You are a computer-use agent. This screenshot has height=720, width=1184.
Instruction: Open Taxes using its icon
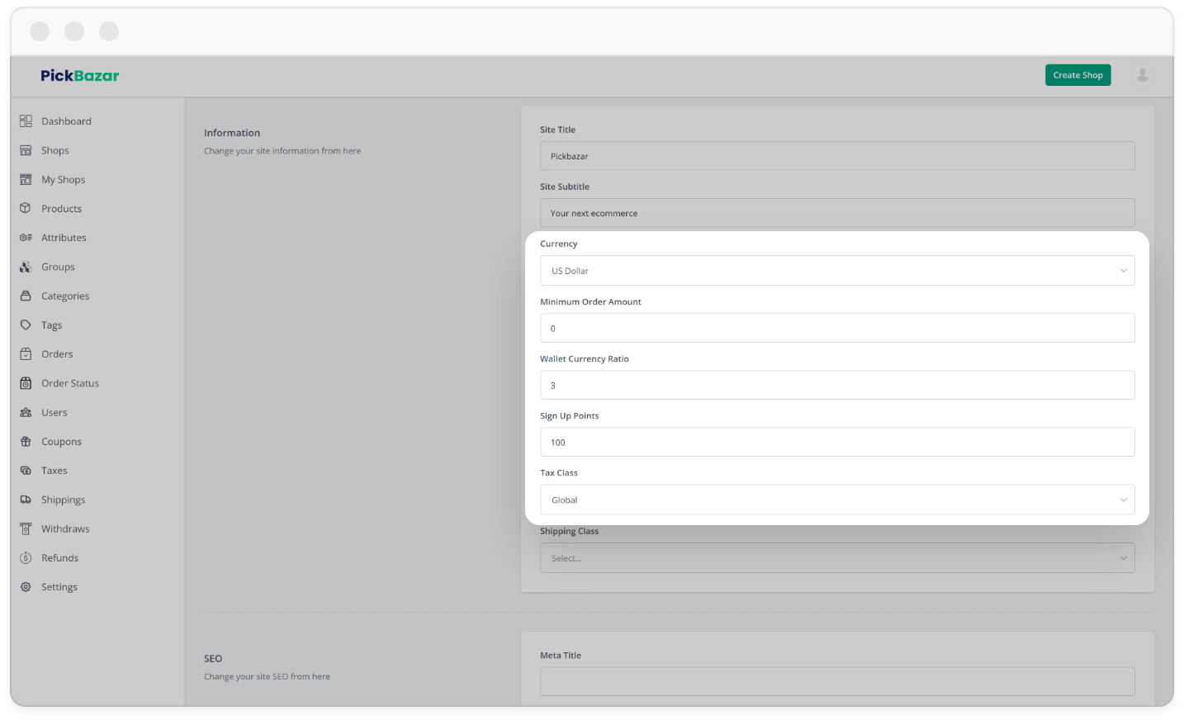[x=26, y=470]
